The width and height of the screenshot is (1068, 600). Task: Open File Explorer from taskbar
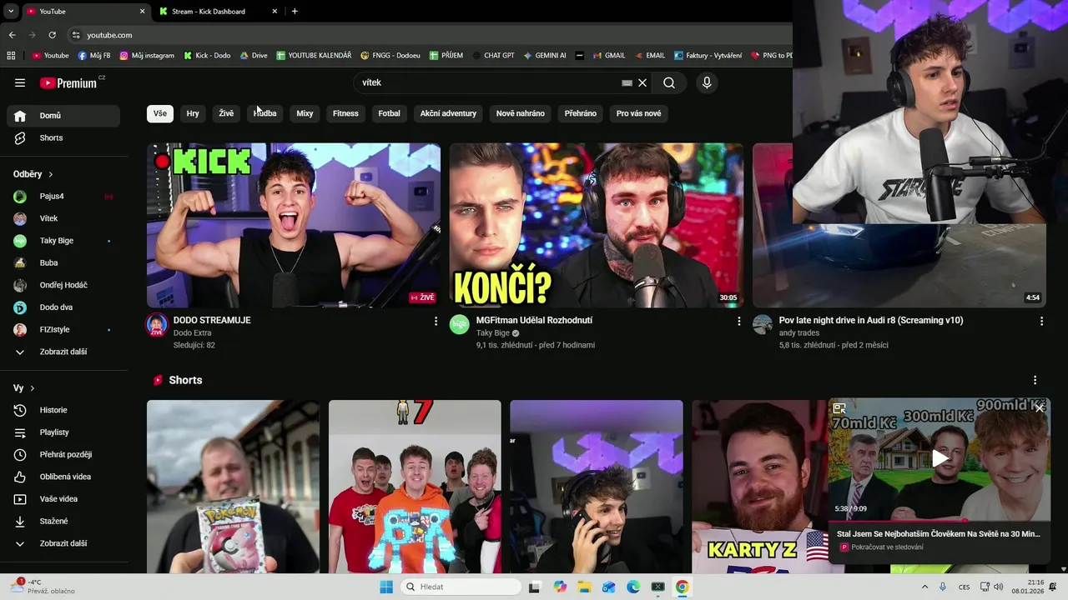584,587
